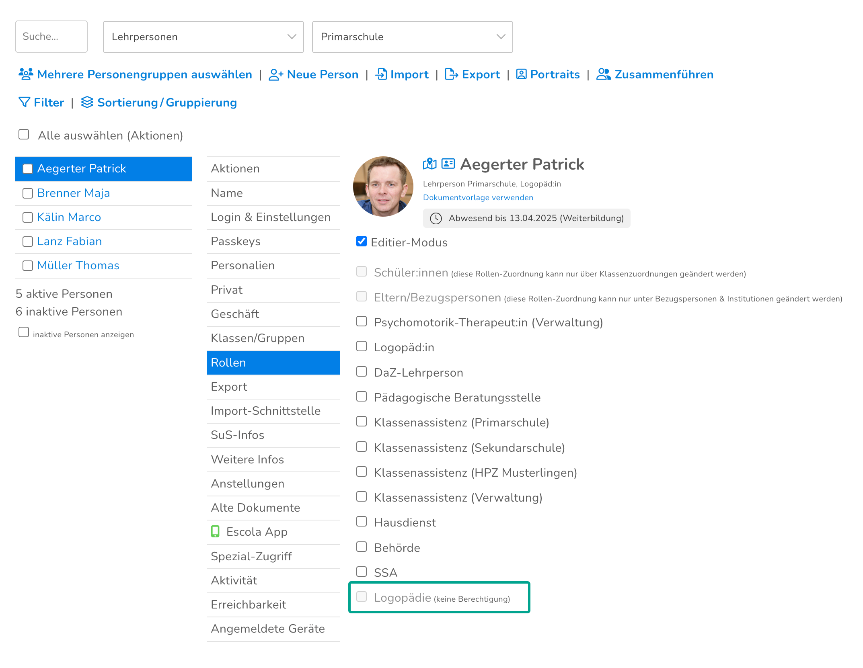Click Dokumentvorlage verwenden link

point(478,197)
